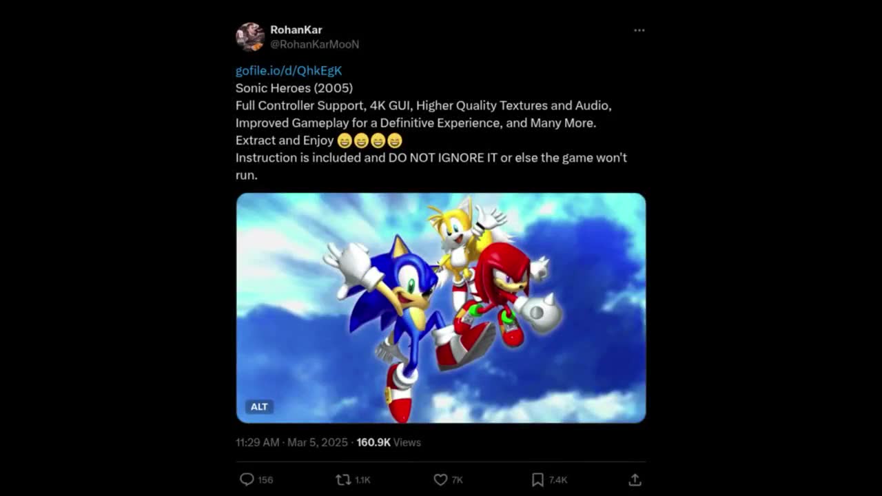Screen dimensions: 882x496
Task: Open the Sonic Heroes image
Action: pos(441,308)
